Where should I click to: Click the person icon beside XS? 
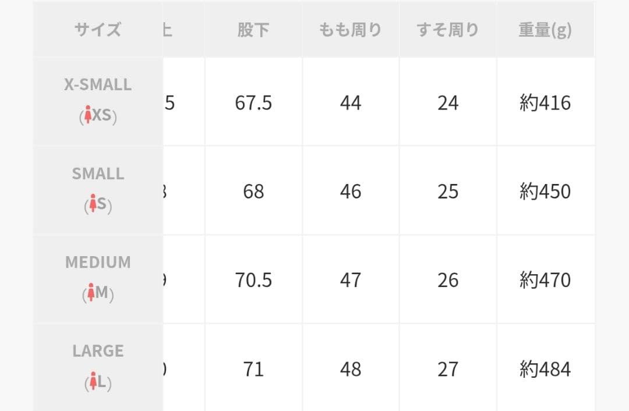click(89, 116)
